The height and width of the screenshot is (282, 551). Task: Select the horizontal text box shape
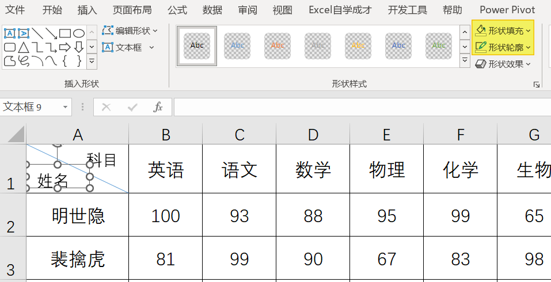[9, 33]
